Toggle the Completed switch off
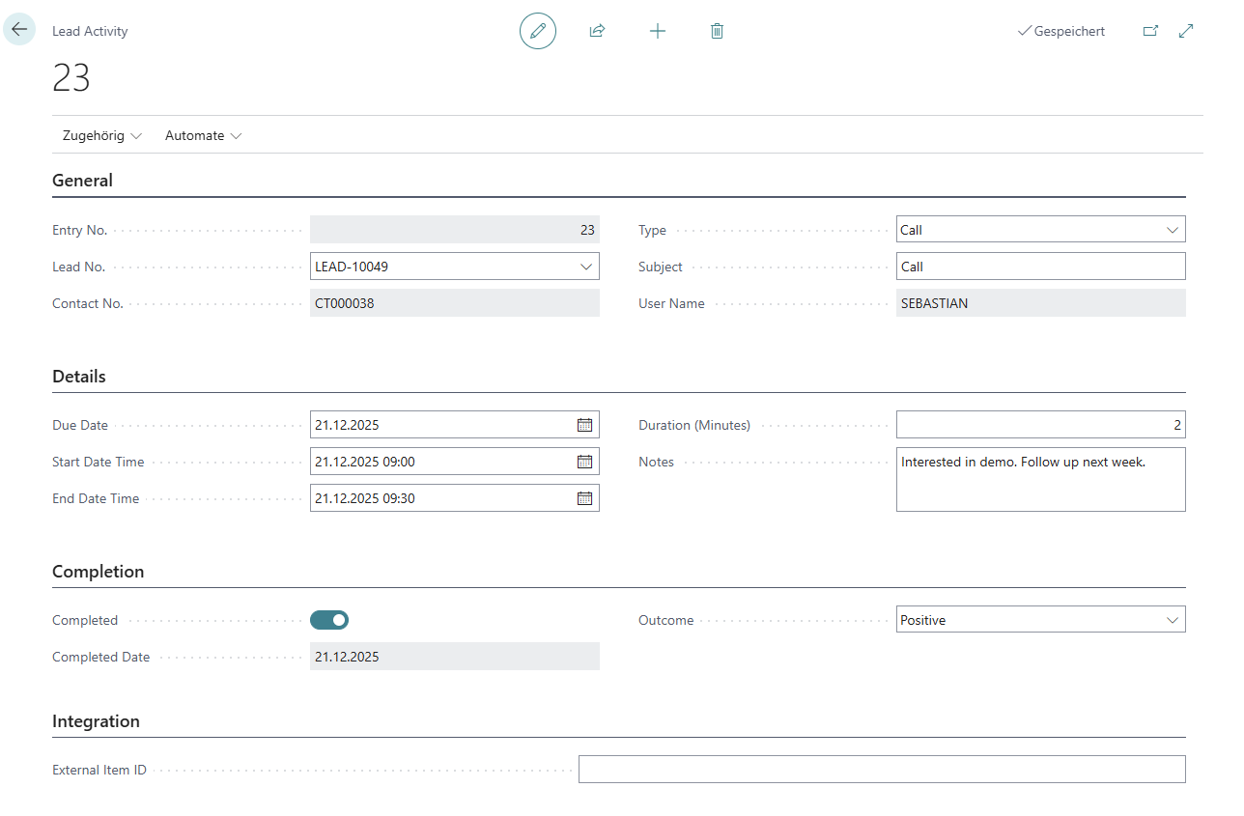Screen dimensions: 1244x816 (x=329, y=620)
